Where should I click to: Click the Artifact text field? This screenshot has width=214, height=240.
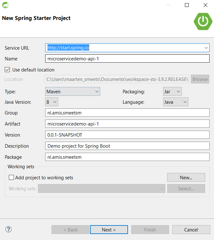[127, 124]
